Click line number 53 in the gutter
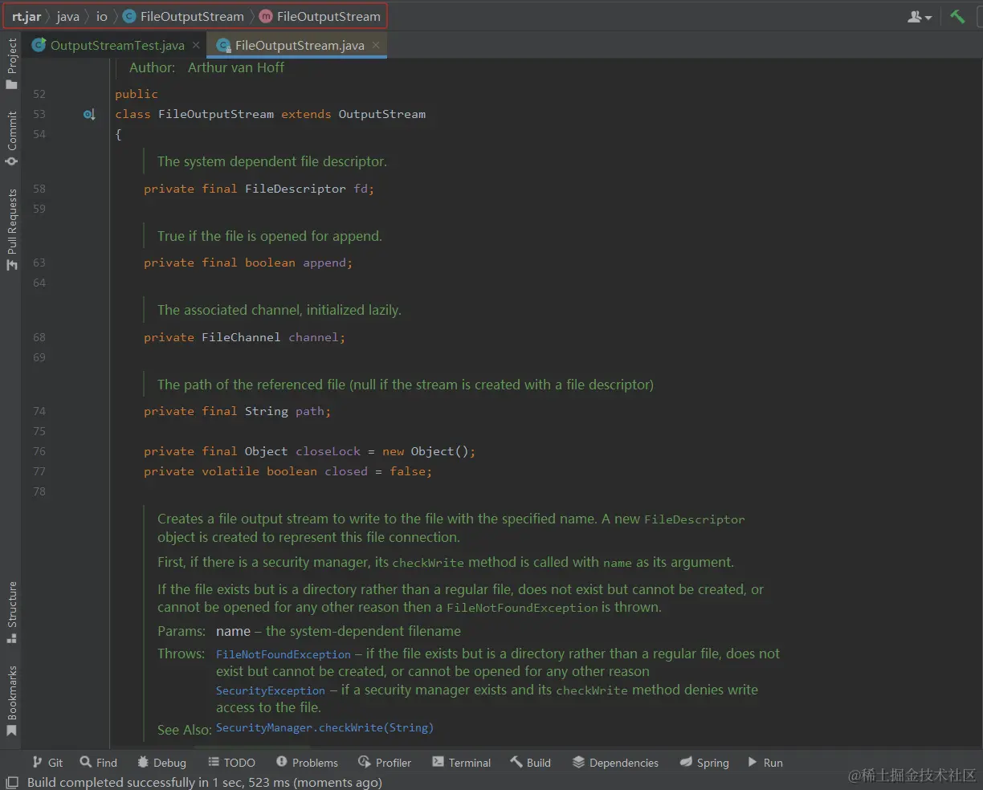This screenshot has height=790, width=983. 39,114
